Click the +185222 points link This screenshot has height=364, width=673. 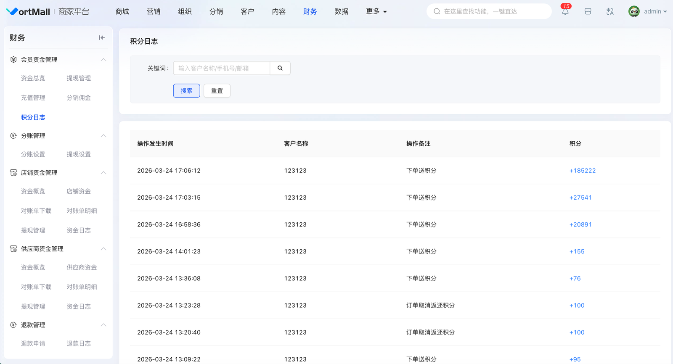[582, 171]
